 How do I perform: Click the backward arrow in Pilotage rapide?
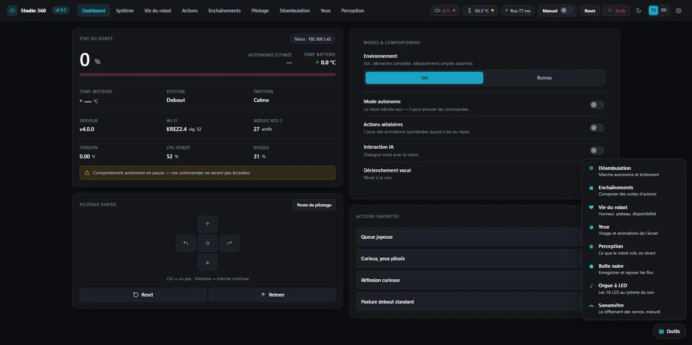[x=207, y=262]
